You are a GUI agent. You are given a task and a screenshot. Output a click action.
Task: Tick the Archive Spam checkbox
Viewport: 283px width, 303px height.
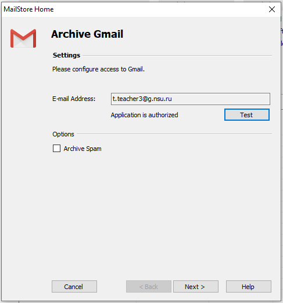pyautogui.click(x=56, y=149)
